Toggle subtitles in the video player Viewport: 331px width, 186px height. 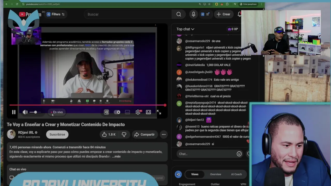tap(127, 112)
